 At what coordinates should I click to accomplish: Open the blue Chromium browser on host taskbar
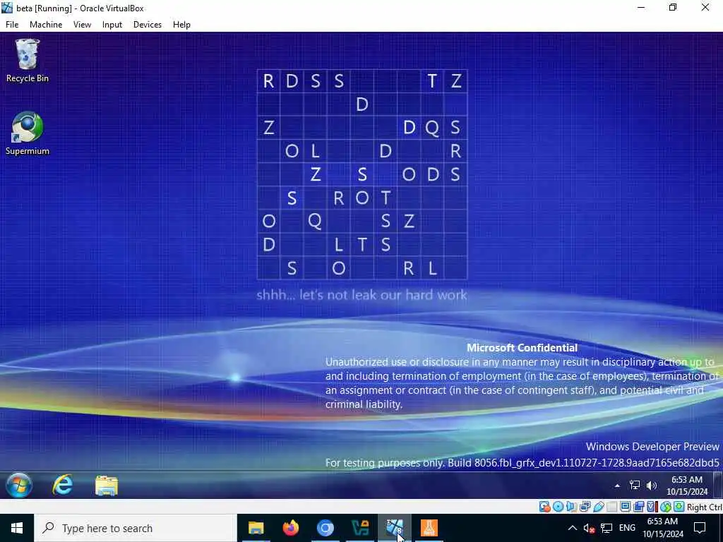[x=325, y=528]
